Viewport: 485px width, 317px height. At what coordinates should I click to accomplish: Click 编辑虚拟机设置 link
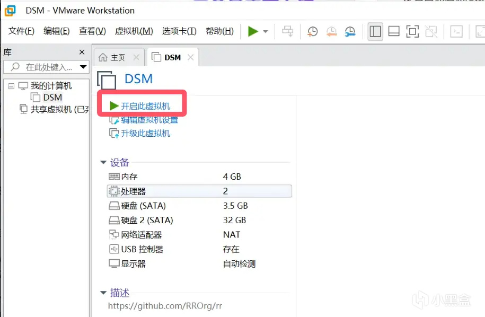click(x=149, y=120)
